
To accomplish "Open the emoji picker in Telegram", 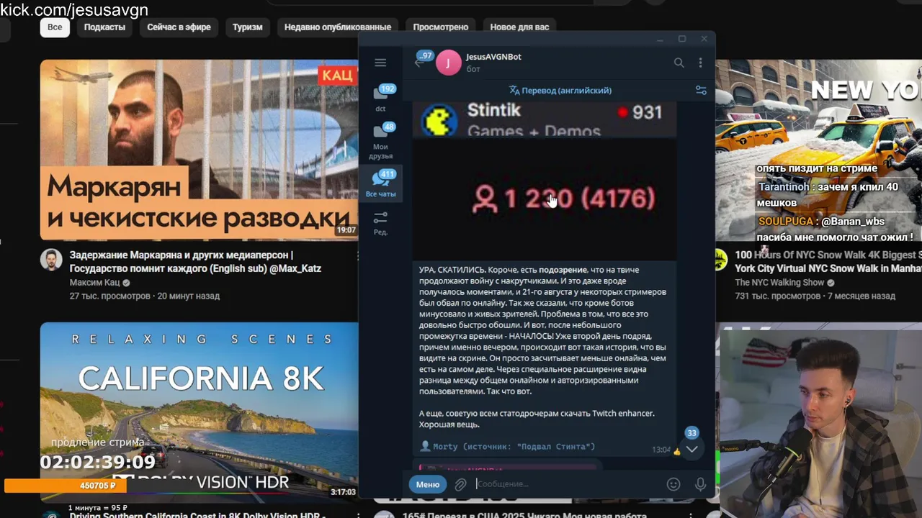I will click(x=673, y=484).
